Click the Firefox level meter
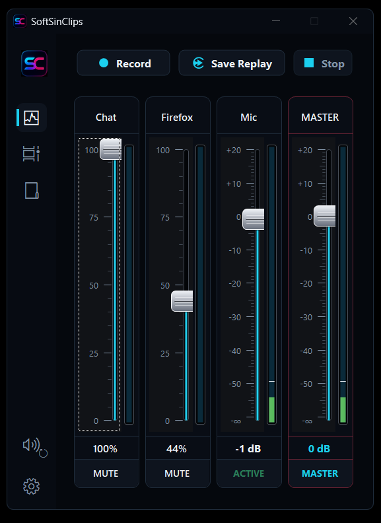381x523 pixels. (200, 285)
